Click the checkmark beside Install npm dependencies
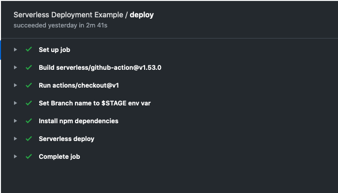338x193 pixels. 29,121
